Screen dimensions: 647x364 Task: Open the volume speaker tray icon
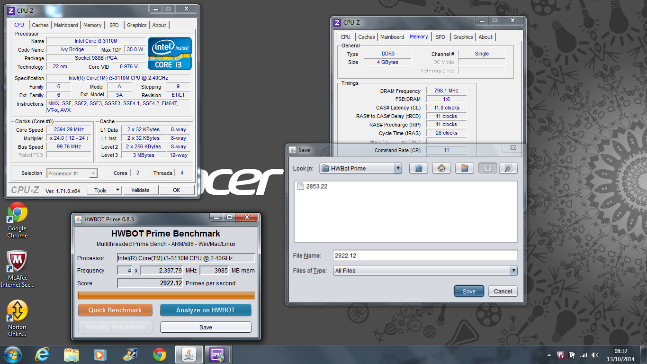tap(595, 355)
